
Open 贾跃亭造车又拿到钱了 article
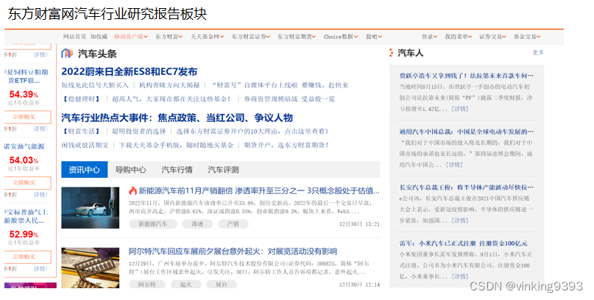pyautogui.click(x=467, y=76)
